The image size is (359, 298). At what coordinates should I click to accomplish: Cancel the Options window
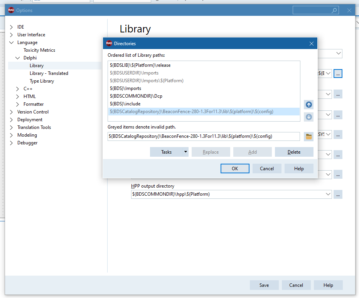click(x=296, y=285)
